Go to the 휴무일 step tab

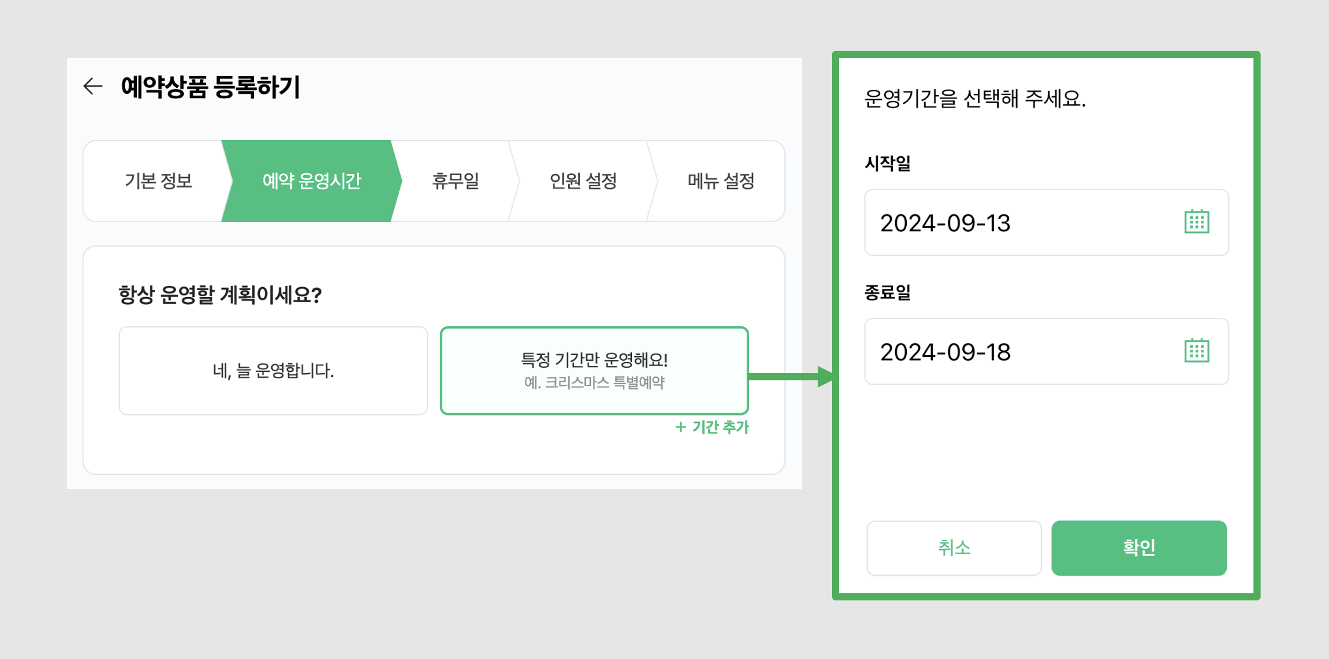pyautogui.click(x=455, y=181)
